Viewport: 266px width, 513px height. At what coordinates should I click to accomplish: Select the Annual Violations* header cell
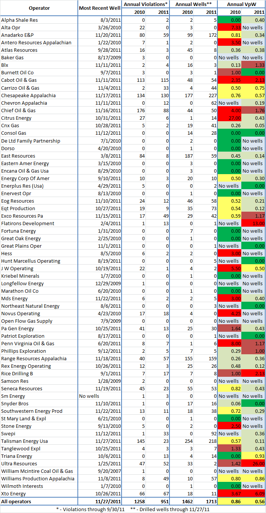click(x=146, y=4)
